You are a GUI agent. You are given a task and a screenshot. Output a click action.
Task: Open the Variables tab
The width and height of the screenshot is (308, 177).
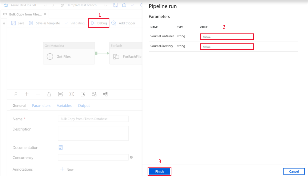[x=64, y=105]
